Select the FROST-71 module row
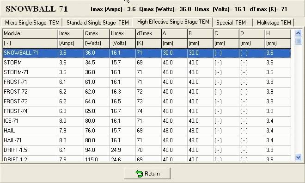Image resolution: width=305 pixels, height=183 pixels. click(x=146, y=82)
